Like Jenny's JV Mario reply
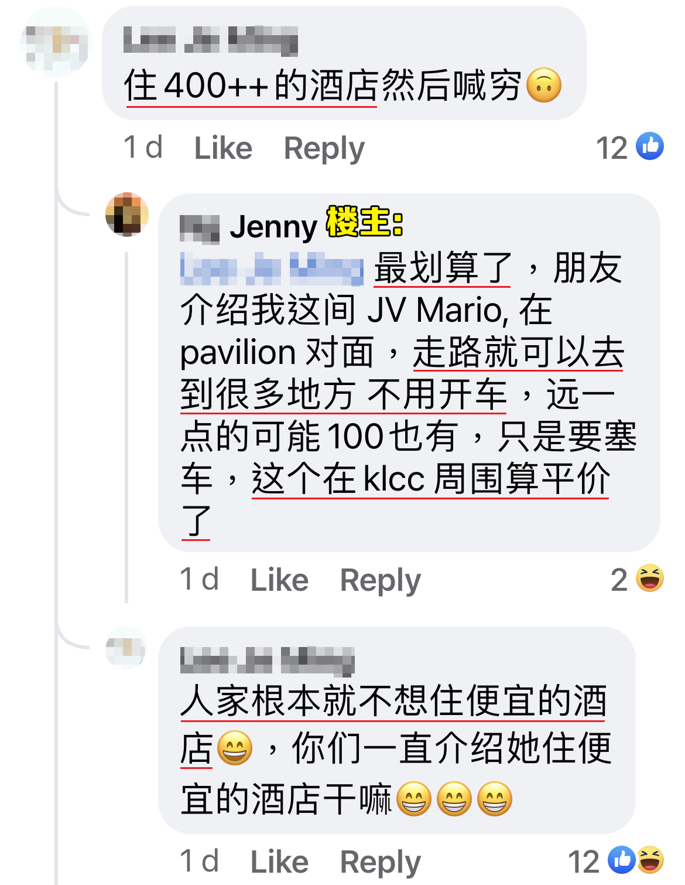The image size is (685, 885). 279,580
